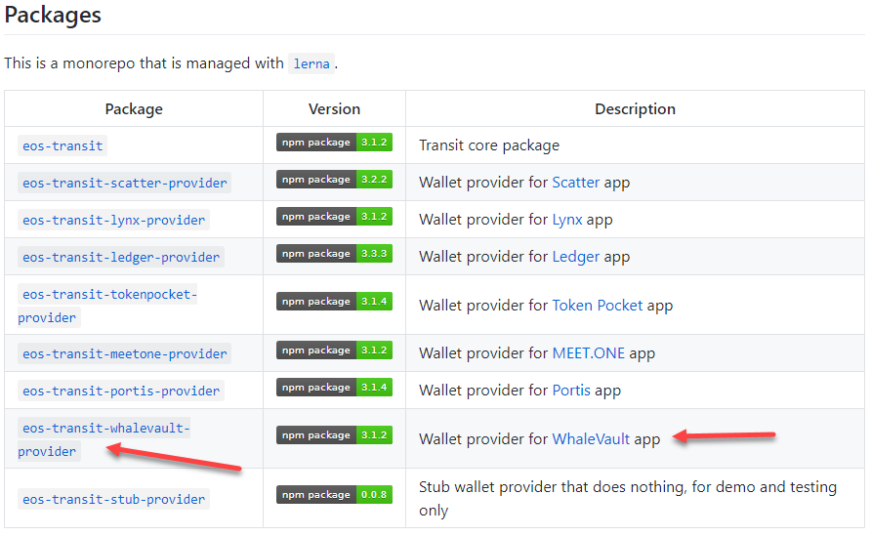Open the meetone-provider npm package badge
Image resolution: width=871 pixels, height=536 pixels.
point(334,350)
